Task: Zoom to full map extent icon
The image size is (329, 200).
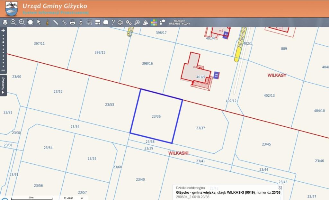Action: tap(31, 22)
